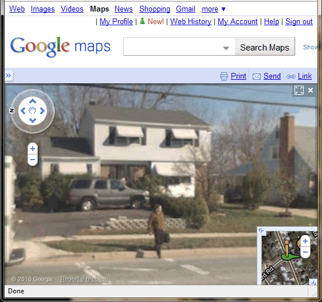Pan street view down with arrow
The height and width of the screenshot is (302, 322).
coord(33,121)
